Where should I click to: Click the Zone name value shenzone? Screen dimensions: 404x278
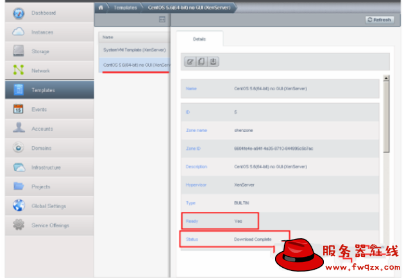[x=244, y=130]
